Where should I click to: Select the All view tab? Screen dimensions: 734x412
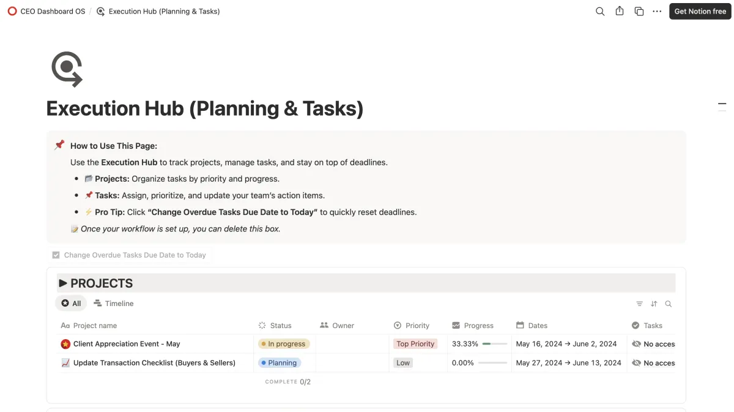point(71,304)
